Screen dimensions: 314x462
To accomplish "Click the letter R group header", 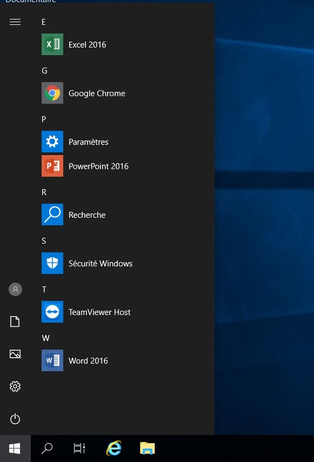I will coord(44,192).
